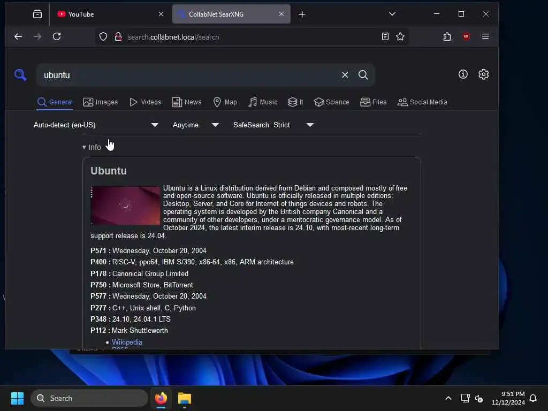List all tabs dropdown chevron
Screen dimensions: 548x411
click(x=392, y=14)
